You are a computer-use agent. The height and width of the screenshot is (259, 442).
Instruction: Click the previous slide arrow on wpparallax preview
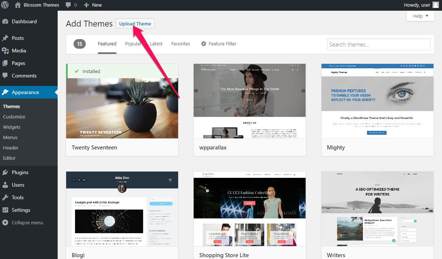tap(196, 91)
